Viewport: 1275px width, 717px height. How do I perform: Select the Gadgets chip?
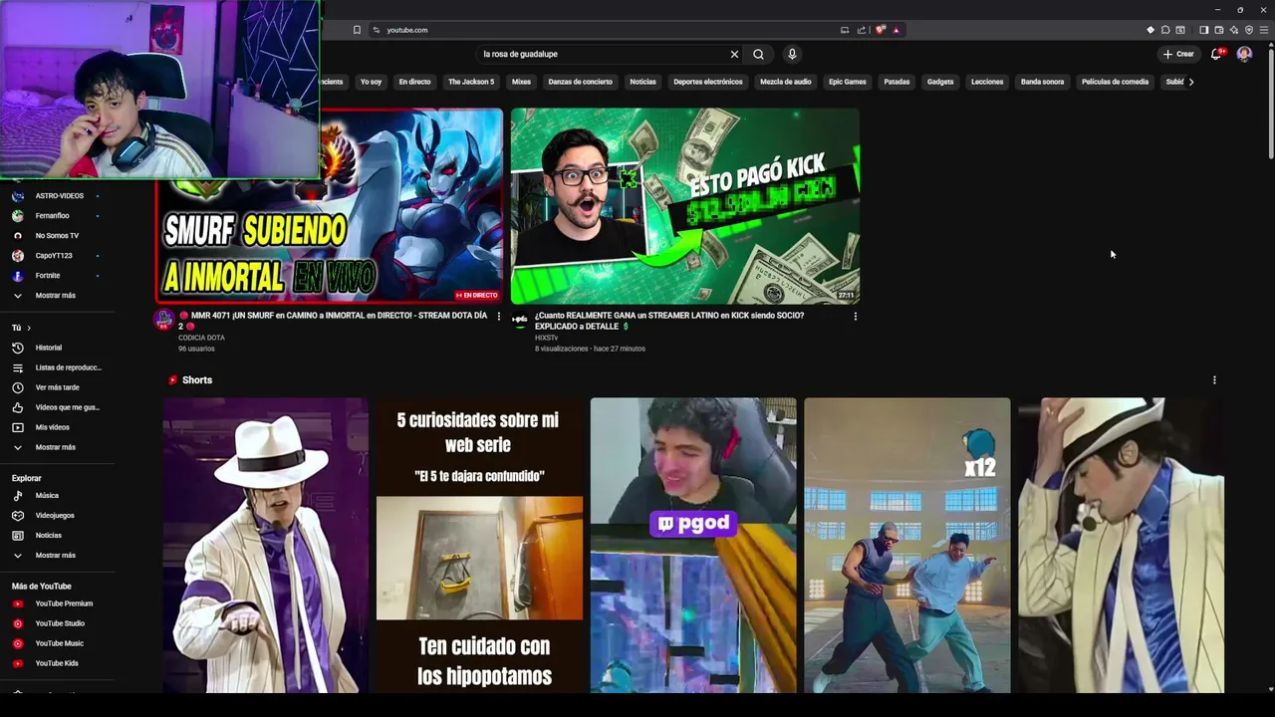tap(940, 82)
